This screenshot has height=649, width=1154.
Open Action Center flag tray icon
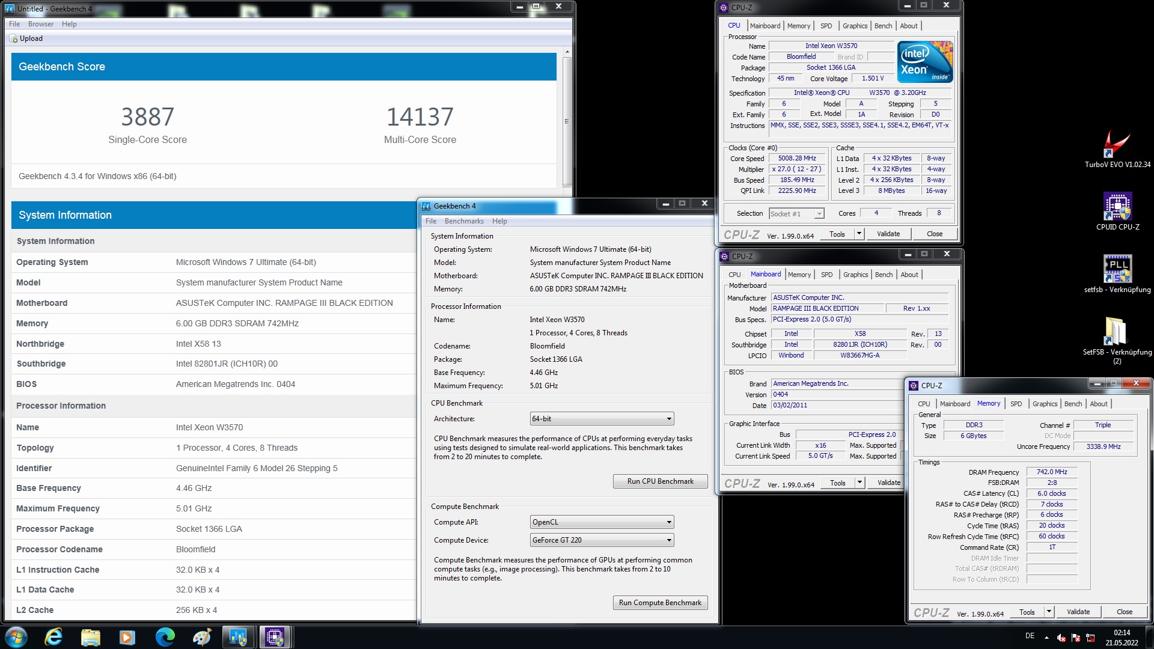pos(1076,638)
